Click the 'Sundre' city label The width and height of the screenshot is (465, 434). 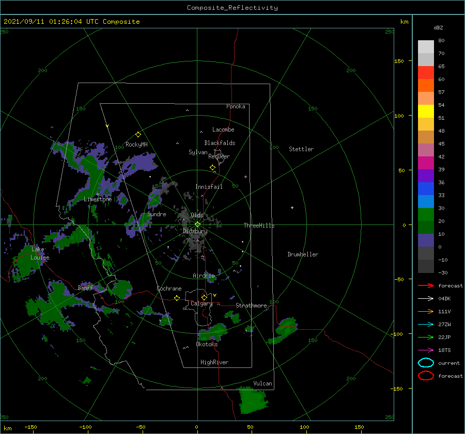click(x=157, y=214)
